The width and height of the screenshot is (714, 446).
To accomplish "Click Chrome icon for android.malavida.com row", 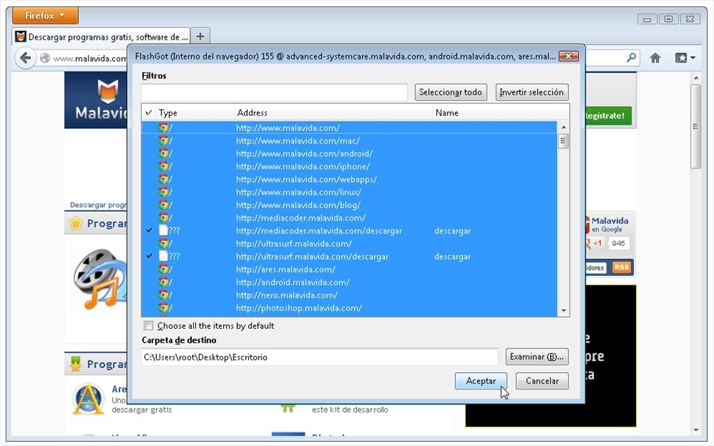I will 163,282.
